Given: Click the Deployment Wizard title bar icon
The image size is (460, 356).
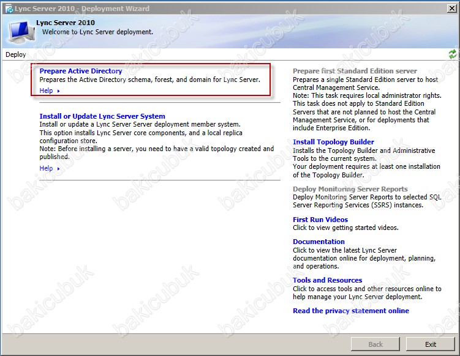Looking at the screenshot, I should (9, 9).
